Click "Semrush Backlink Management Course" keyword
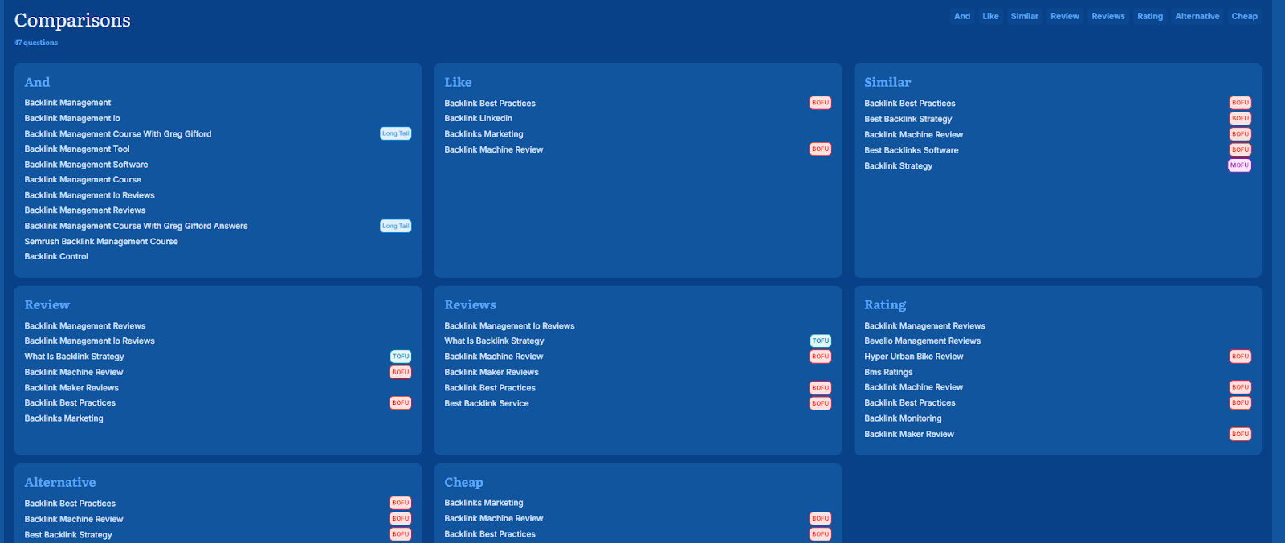This screenshot has height=543, width=1285. [101, 241]
